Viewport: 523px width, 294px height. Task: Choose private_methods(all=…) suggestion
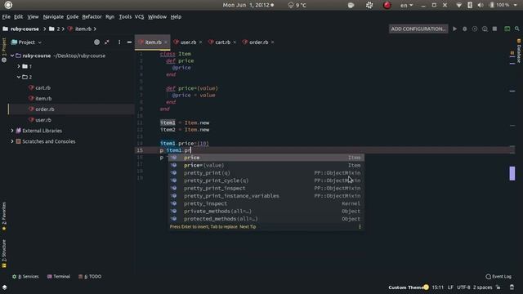click(x=266, y=212)
